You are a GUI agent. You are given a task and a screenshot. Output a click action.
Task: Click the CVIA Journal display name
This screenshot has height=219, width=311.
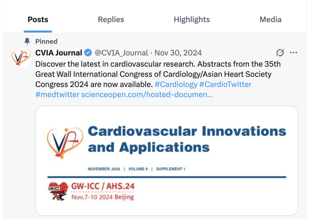click(x=58, y=53)
